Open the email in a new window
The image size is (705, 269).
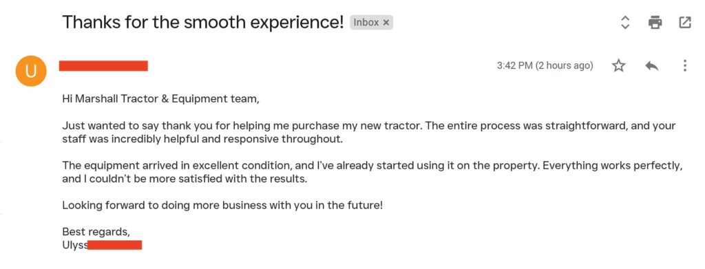click(x=684, y=22)
